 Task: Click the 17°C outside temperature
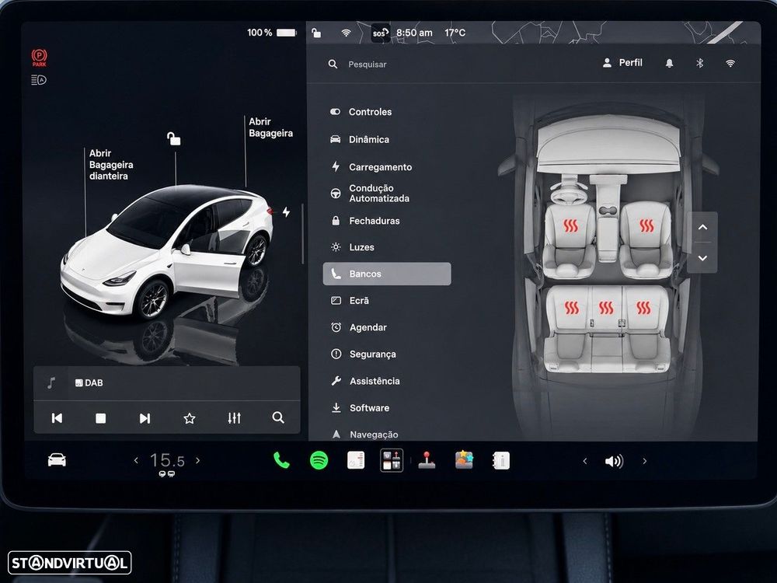[x=455, y=33]
